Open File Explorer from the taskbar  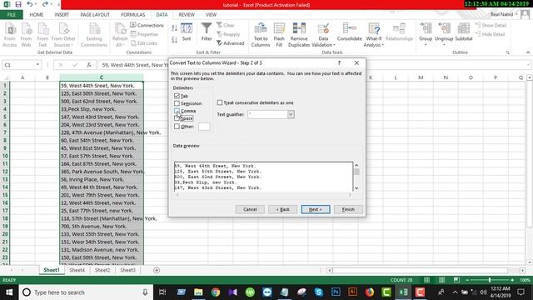[x=198, y=292]
